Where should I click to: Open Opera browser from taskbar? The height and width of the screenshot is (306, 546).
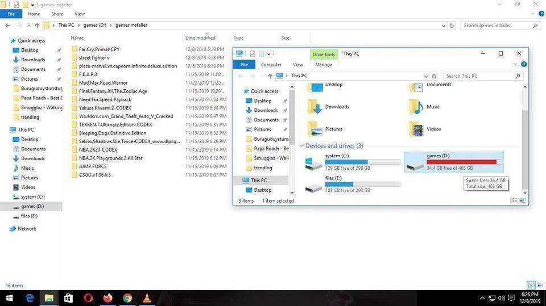pos(88,298)
